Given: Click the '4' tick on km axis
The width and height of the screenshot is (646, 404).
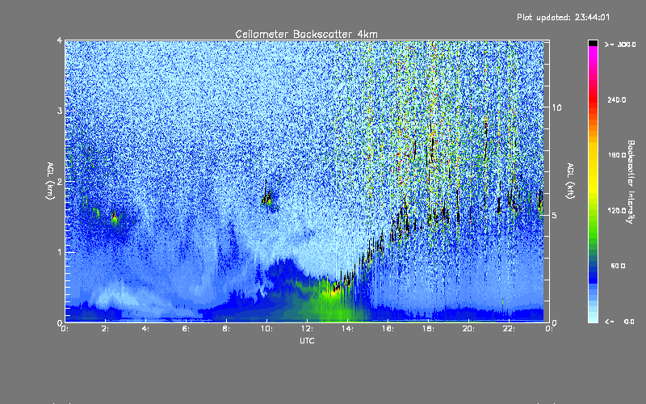Looking at the screenshot, I should coord(60,40).
